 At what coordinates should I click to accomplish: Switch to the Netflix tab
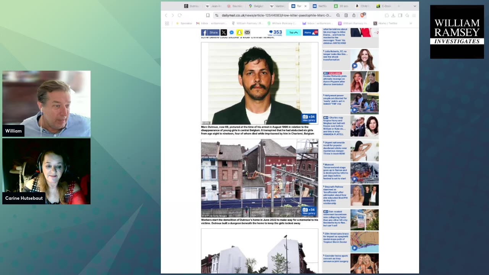[320, 6]
